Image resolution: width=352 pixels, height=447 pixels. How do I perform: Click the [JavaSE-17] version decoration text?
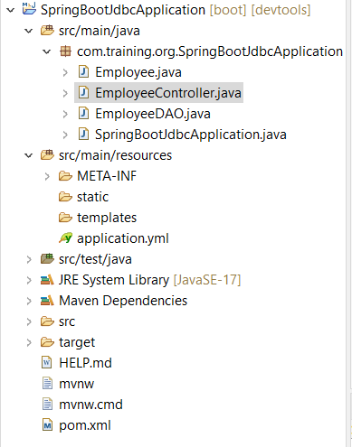click(207, 280)
